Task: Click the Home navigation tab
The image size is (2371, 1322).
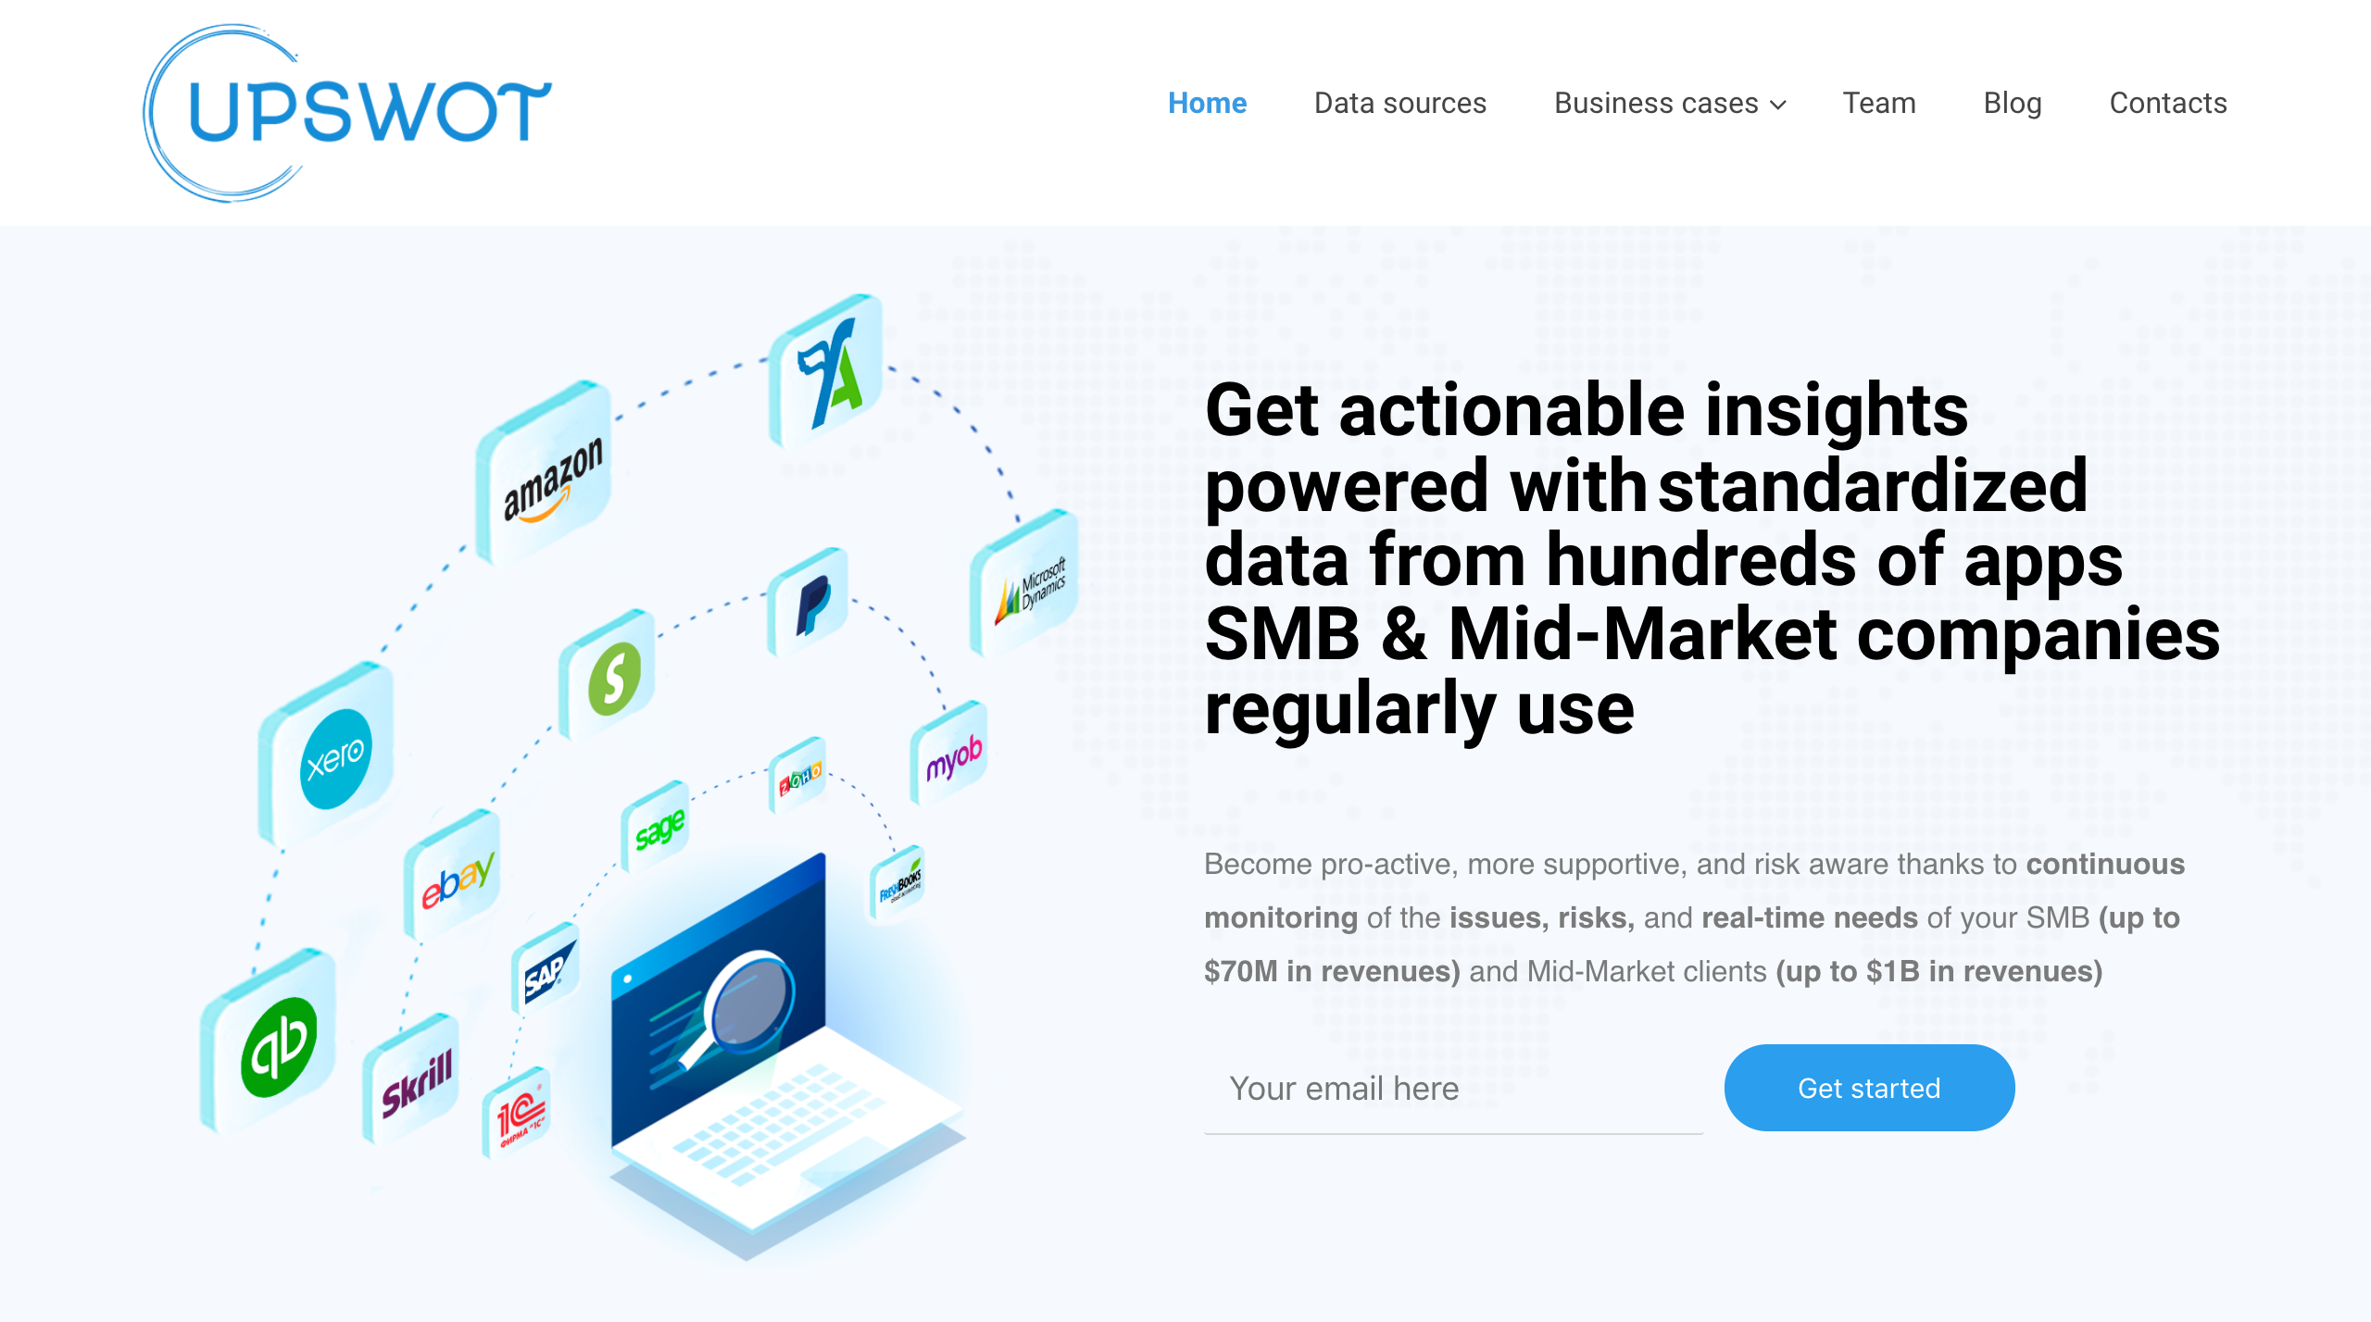Action: 1207,103
